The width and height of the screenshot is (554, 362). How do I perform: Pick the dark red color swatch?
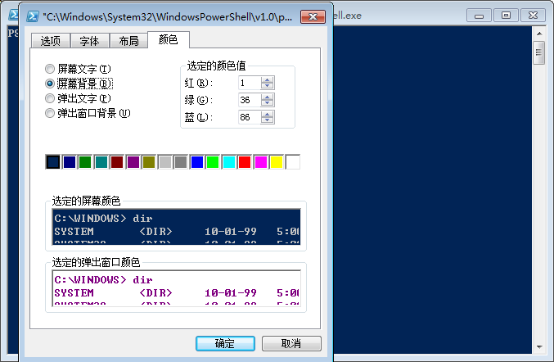point(117,162)
